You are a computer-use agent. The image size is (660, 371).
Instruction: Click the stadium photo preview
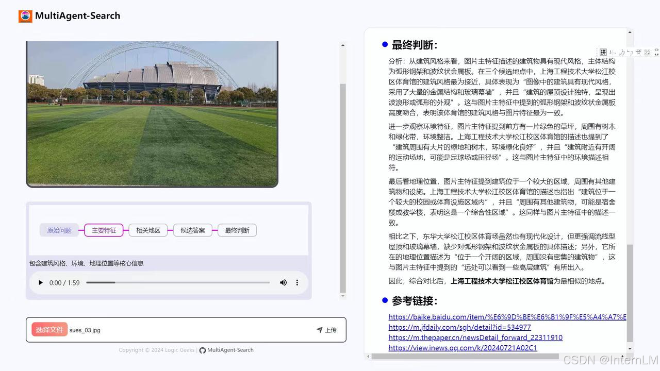pos(152,114)
